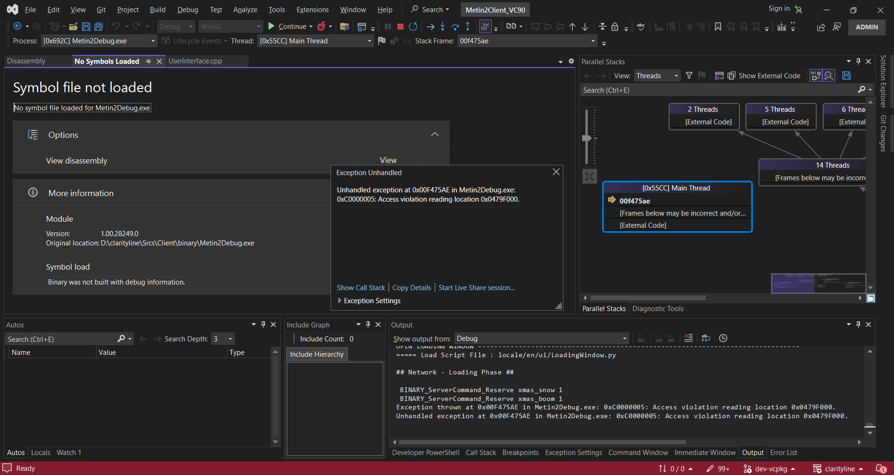The width and height of the screenshot is (894, 475).
Task: Click the Copy Details link
Action: (x=412, y=288)
